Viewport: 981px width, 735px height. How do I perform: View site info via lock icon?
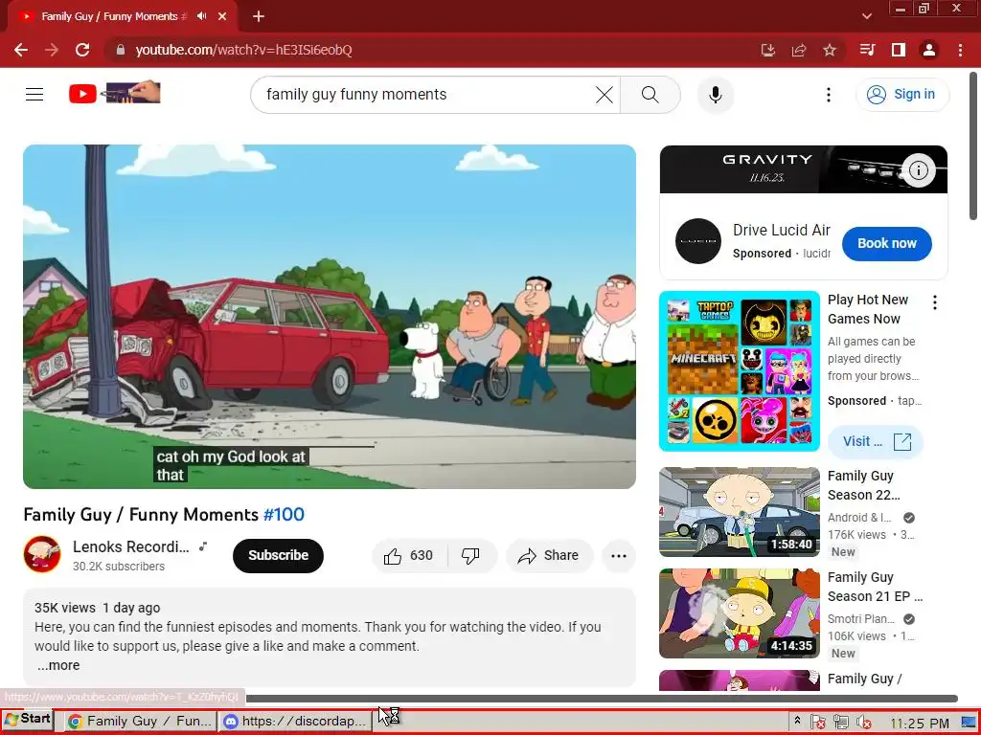(x=121, y=50)
